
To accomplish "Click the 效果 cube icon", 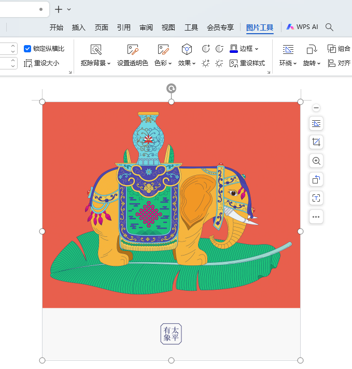I will pos(187,49).
